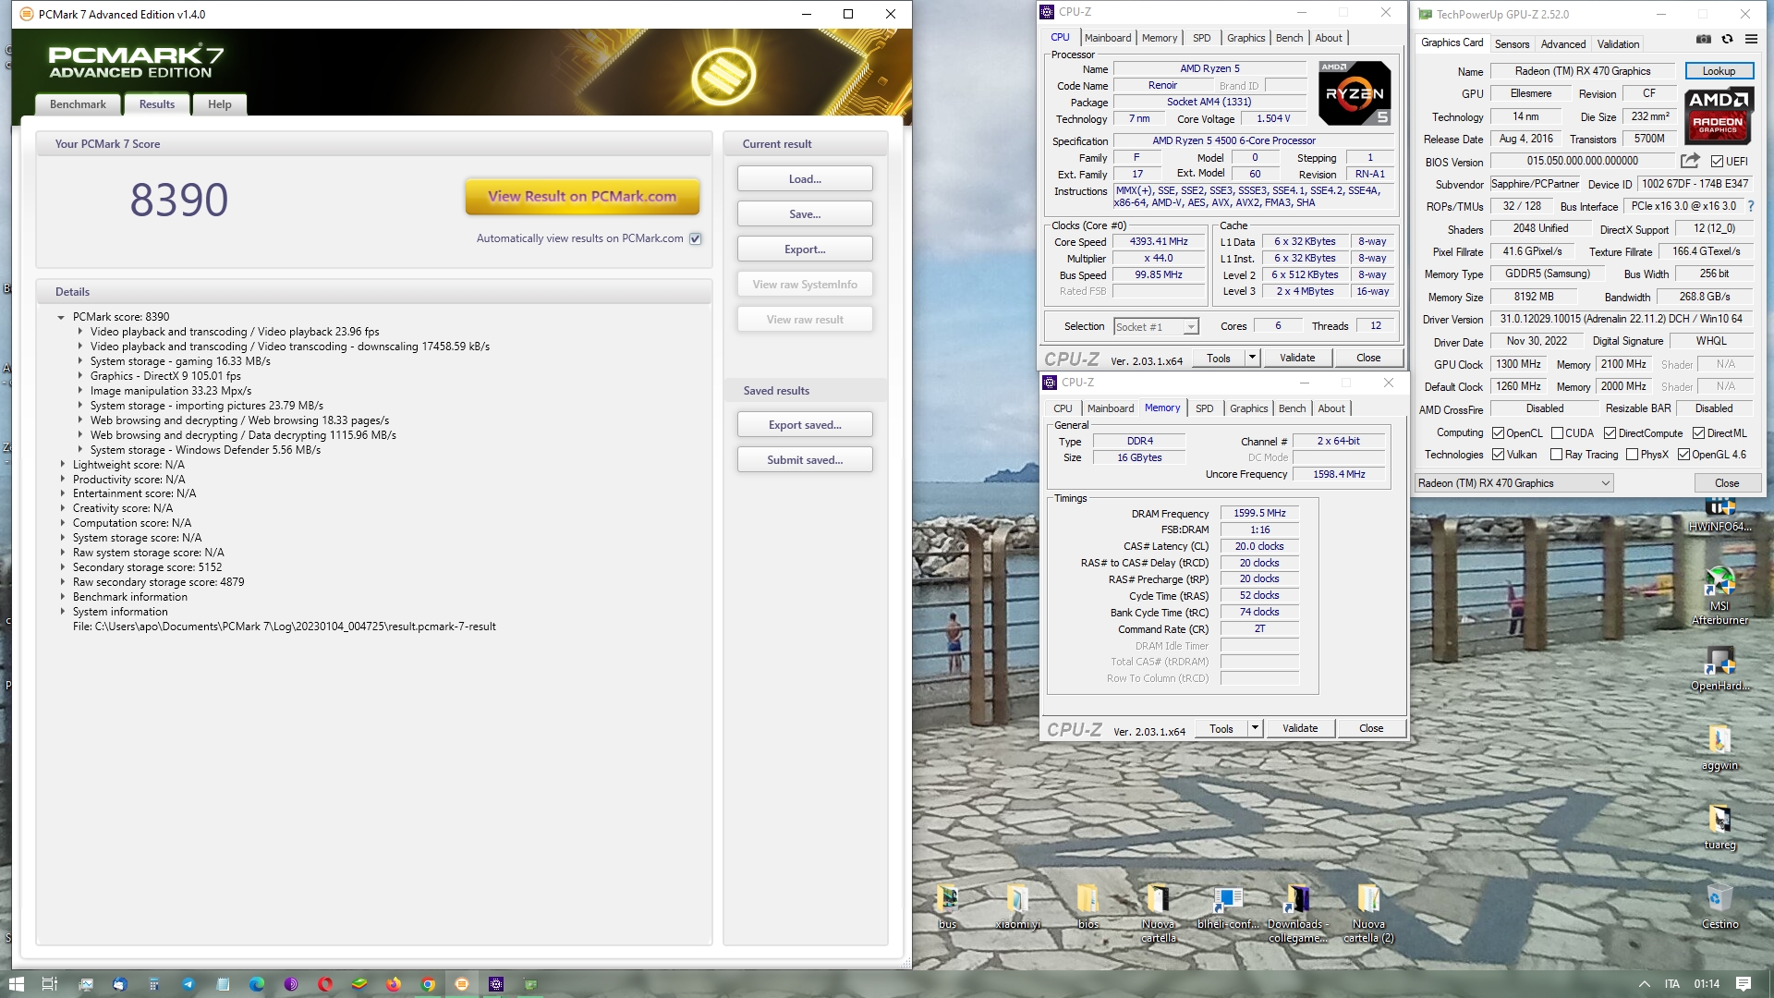Open Task View from the taskbar
The height and width of the screenshot is (998, 1774).
pos(50,984)
